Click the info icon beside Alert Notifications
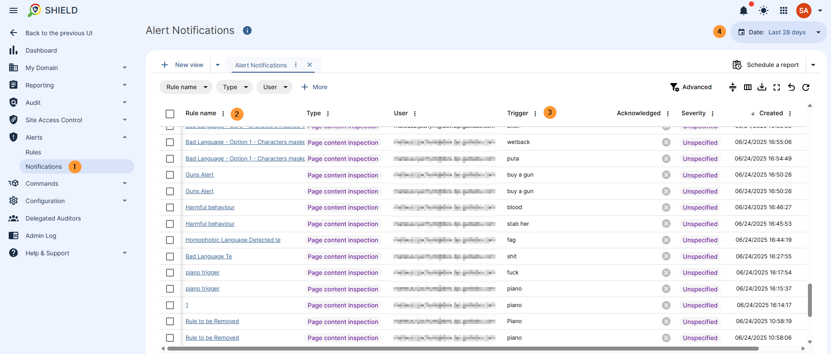 click(x=247, y=30)
